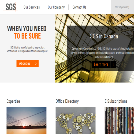Click the Office Directory heading
134x134 pixels.
(x=67, y=101)
